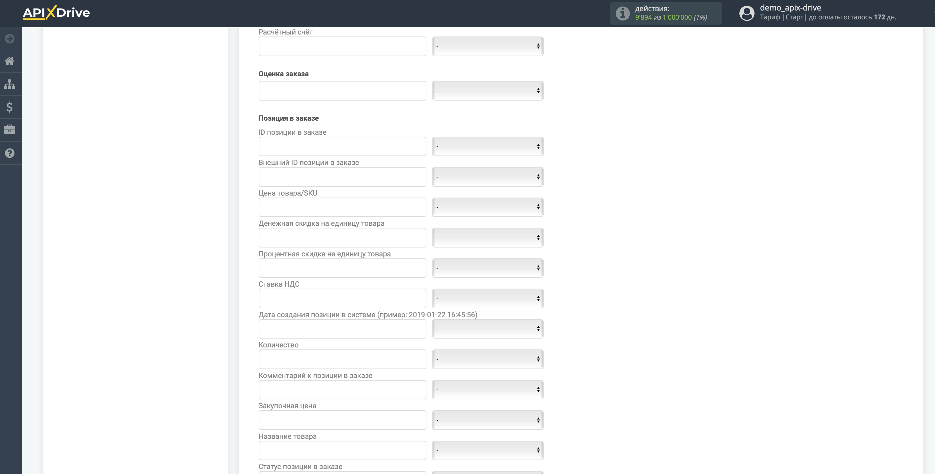Open help question mark icon
Image resolution: width=935 pixels, height=474 pixels.
tap(10, 153)
